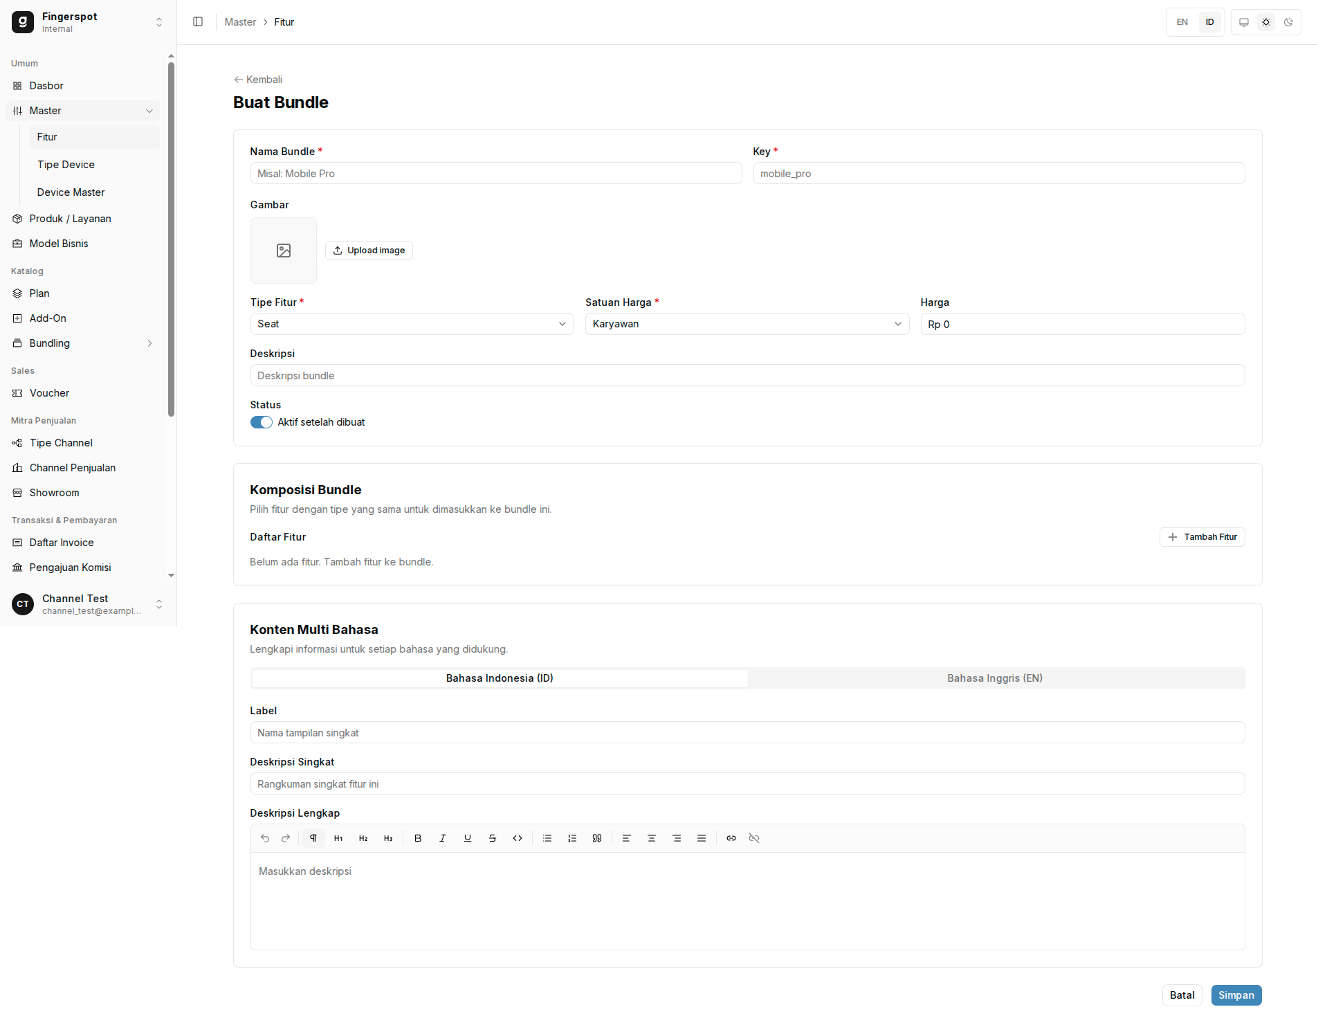Image resolution: width=1318 pixels, height=1034 pixels.
Task: Click the Simpan button
Action: (x=1236, y=995)
